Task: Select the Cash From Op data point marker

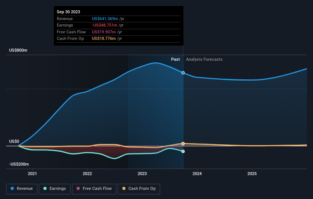Action: pyautogui.click(x=183, y=144)
